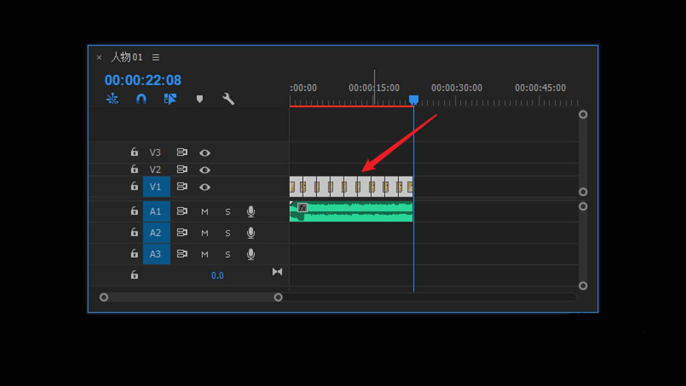Add a marker with the marker icon

coord(199,99)
